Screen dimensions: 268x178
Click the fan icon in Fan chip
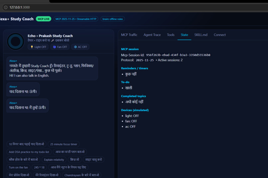[54, 47]
